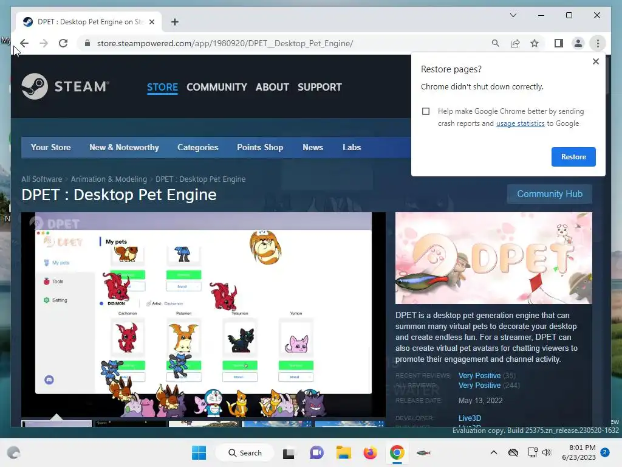Open the All Software breadcrumb
The height and width of the screenshot is (467, 622).
click(x=42, y=179)
